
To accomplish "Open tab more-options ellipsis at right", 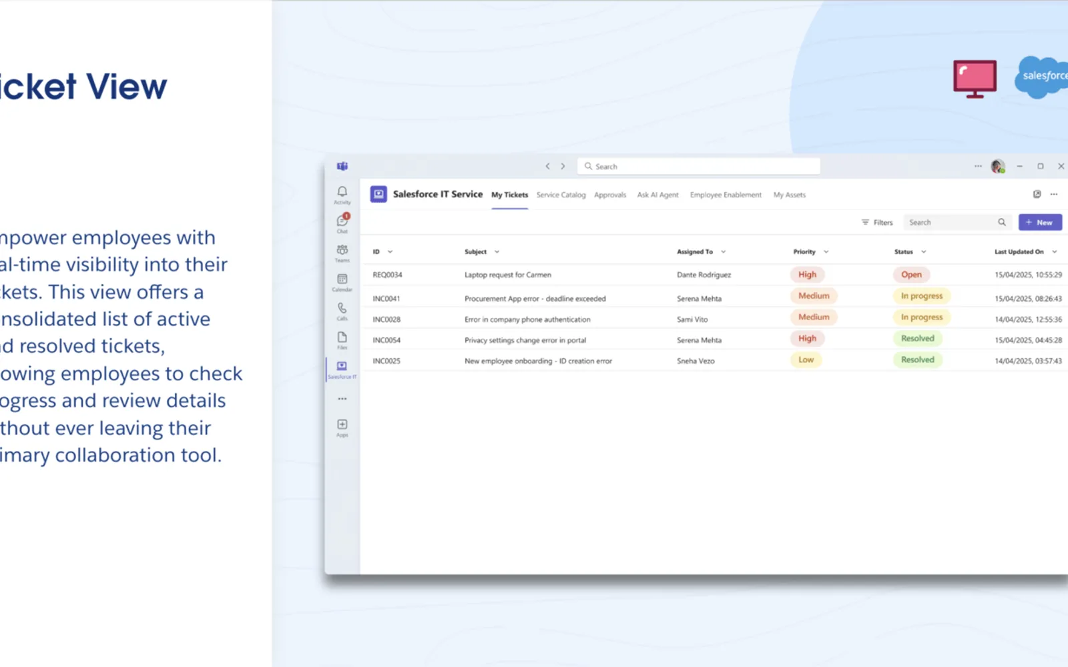I will [x=1054, y=194].
